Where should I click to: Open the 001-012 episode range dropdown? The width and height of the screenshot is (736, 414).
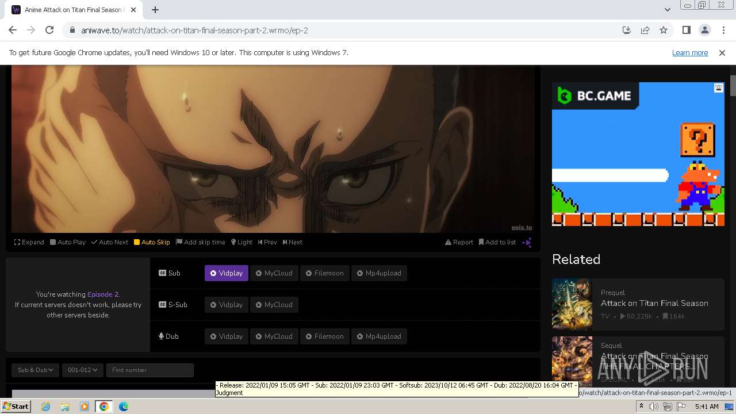coord(83,370)
